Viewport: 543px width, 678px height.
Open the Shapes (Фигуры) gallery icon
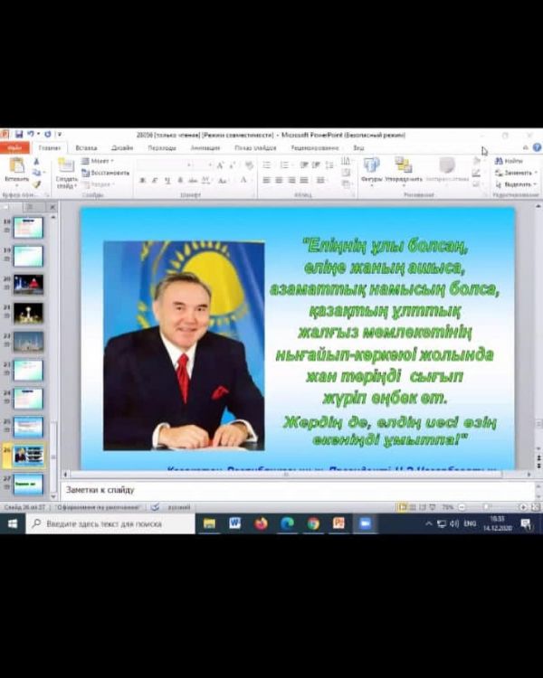click(371, 167)
